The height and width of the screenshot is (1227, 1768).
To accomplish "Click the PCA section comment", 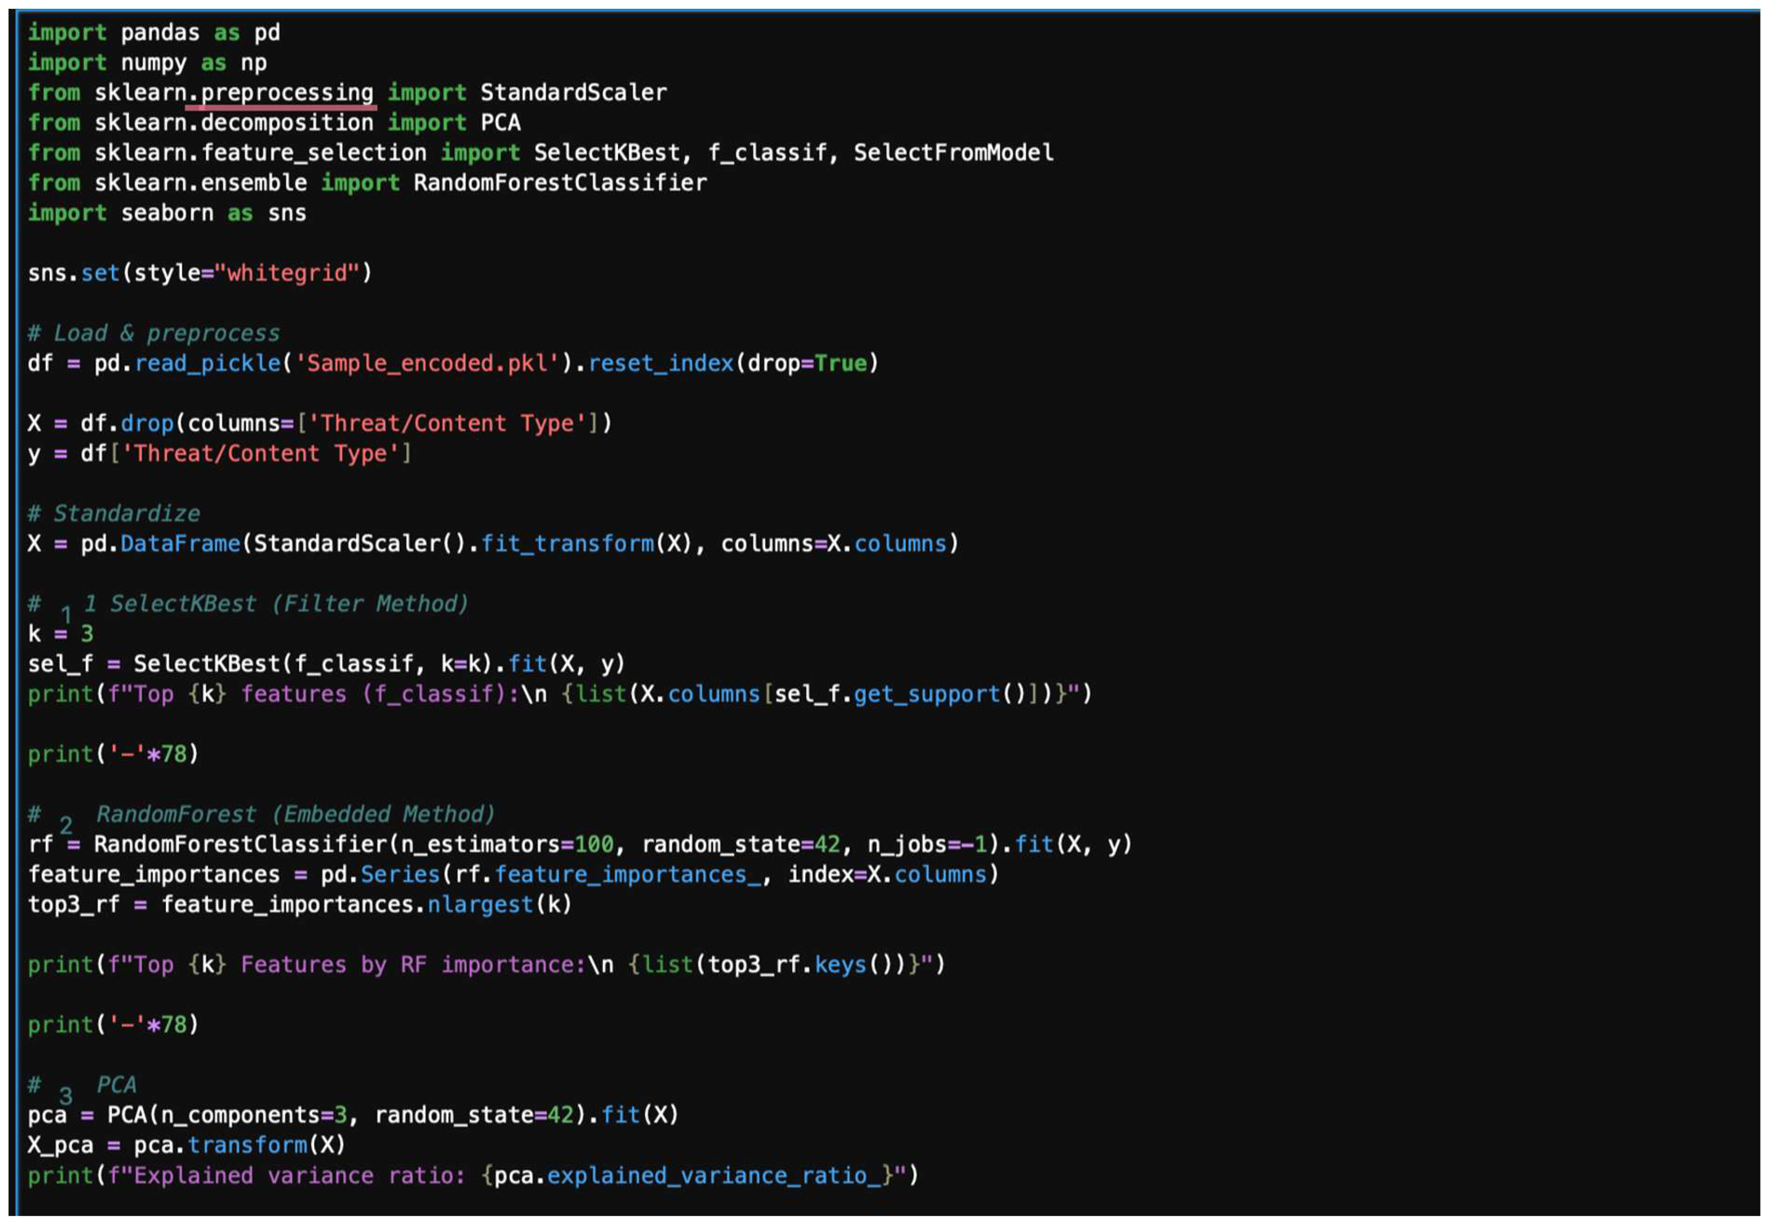I will 115,1085.
